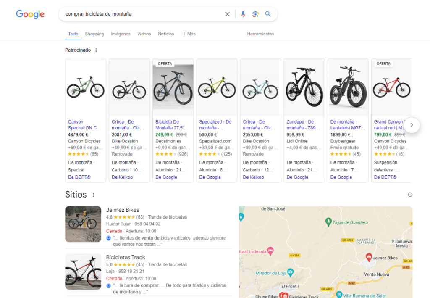Click the Venta Nueva map label

pos(377,274)
